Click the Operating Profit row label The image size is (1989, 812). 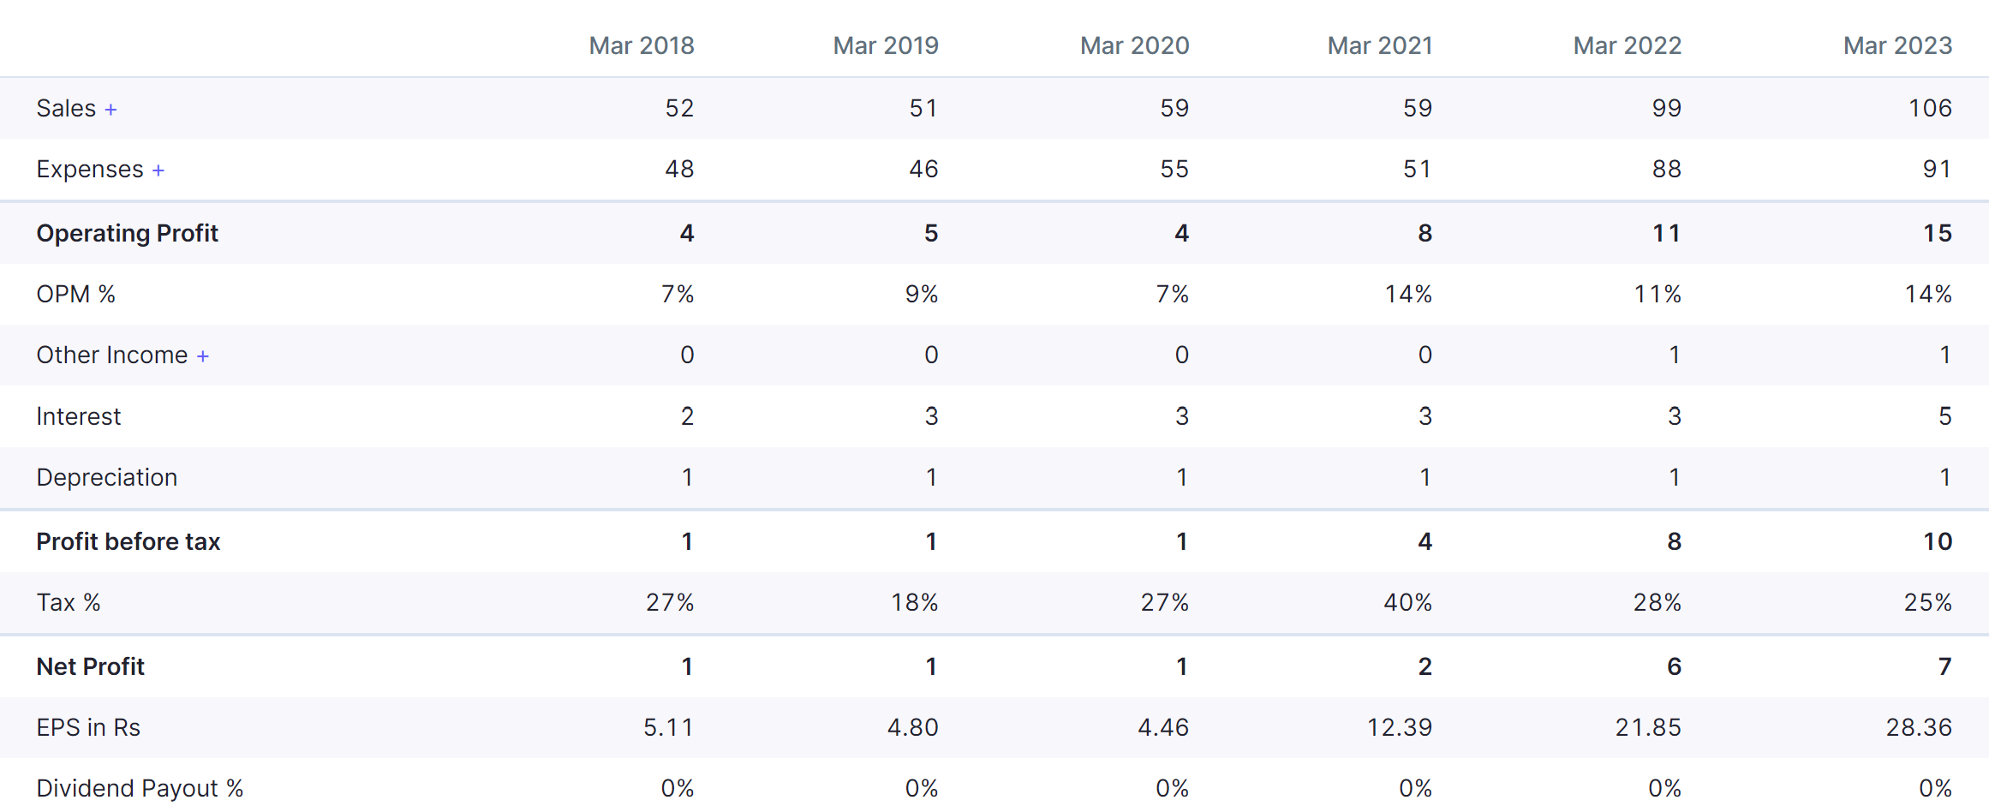pyautogui.click(x=128, y=233)
